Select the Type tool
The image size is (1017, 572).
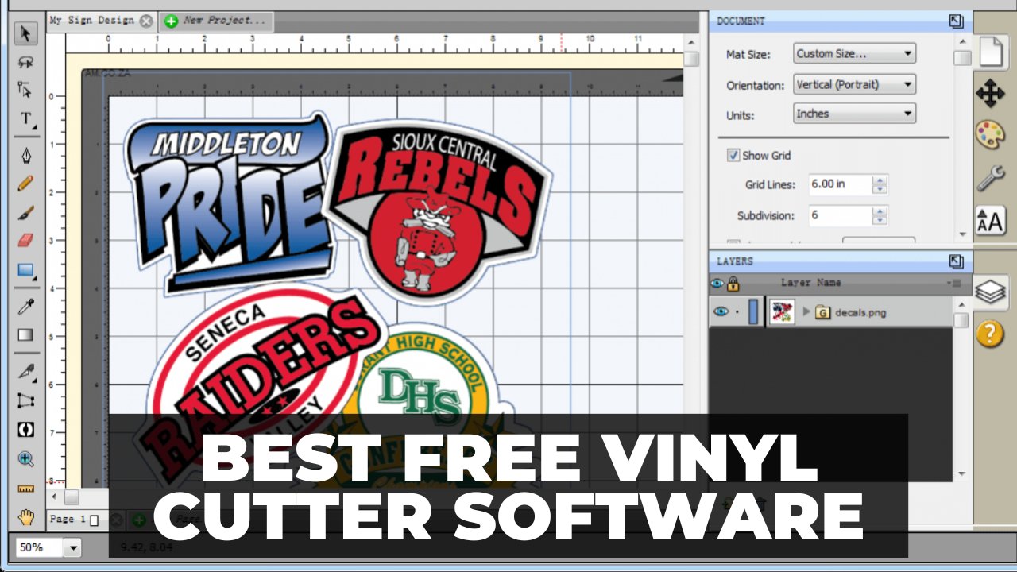pos(25,119)
